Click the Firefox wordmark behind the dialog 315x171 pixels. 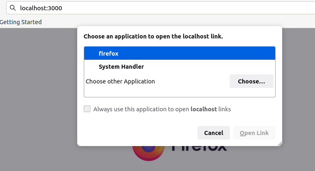pyautogui.click(x=199, y=148)
